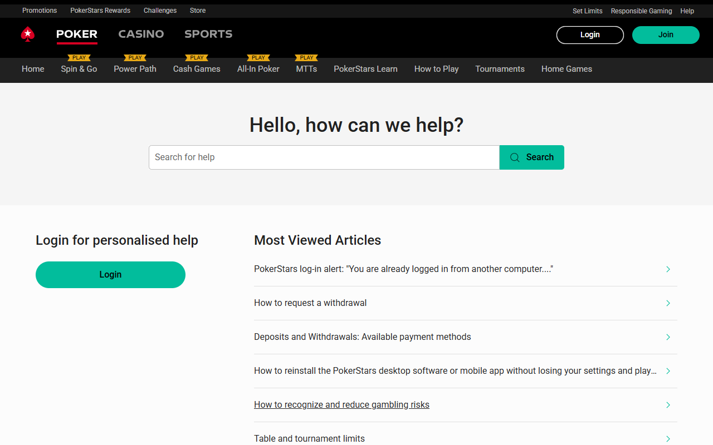Open Home Games menu item
Viewport: 713px width, 445px height.
(x=567, y=69)
